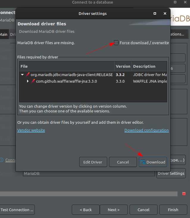190x218 pixels.
Task: Click the Download button icon
Action: tap(143, 162)
